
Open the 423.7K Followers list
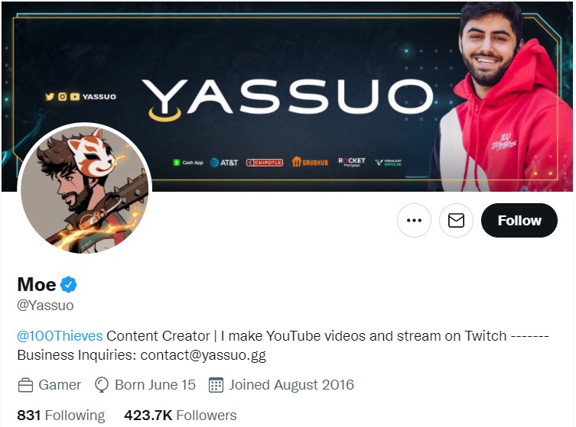point(181,416)
